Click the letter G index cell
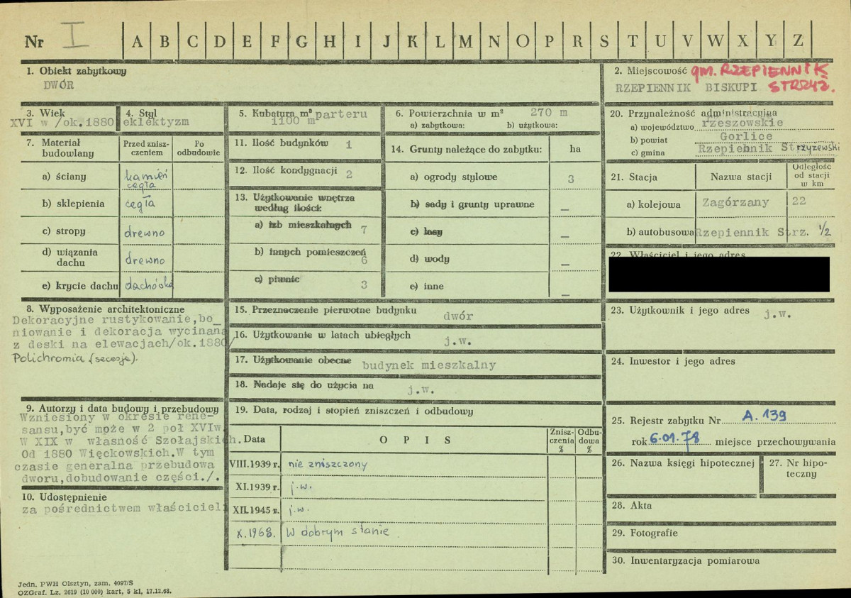 [x=302, y=41]
